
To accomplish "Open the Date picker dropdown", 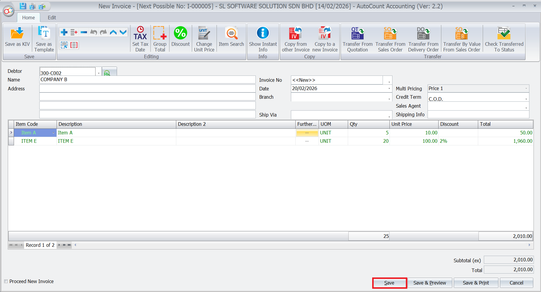I will pos(389,89).
